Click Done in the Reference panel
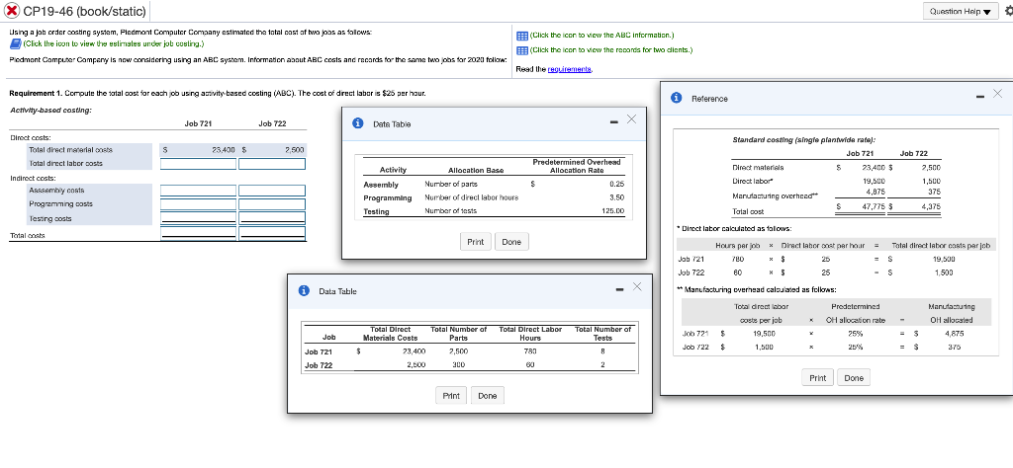1013x468 pixels. [x=854, y=378]
